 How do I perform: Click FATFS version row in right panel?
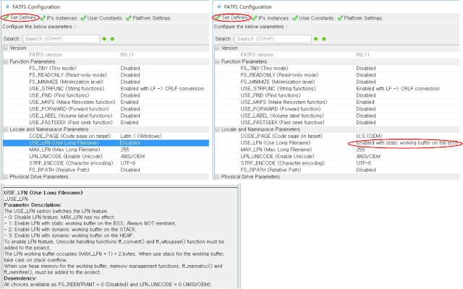337,55
